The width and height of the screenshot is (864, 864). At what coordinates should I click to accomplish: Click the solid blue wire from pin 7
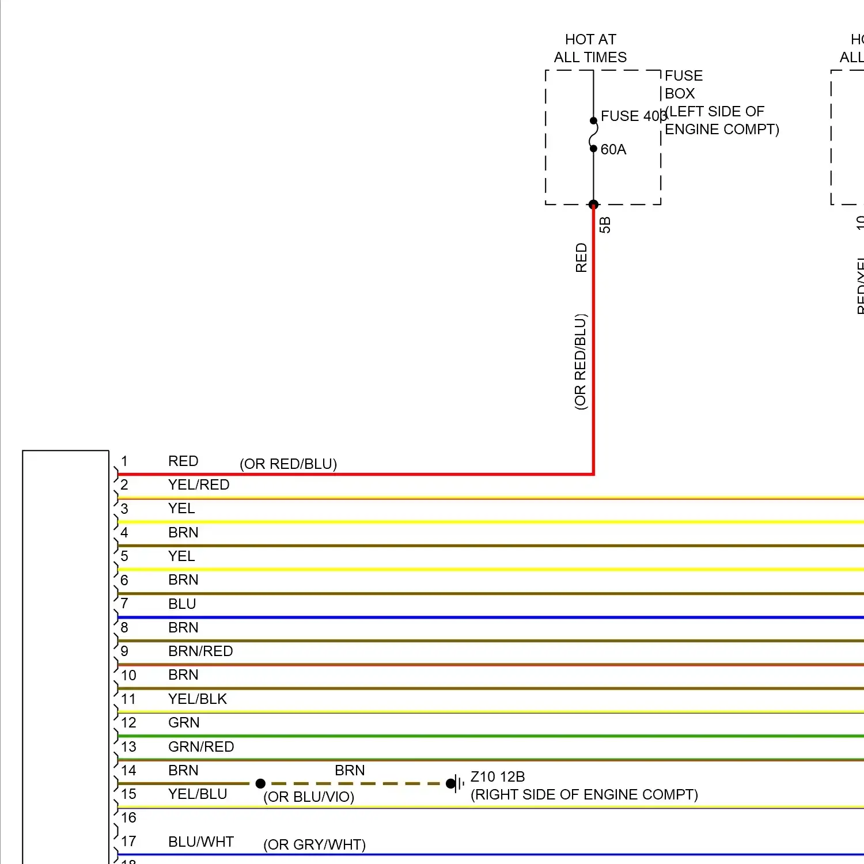click(x=491, y=617)
